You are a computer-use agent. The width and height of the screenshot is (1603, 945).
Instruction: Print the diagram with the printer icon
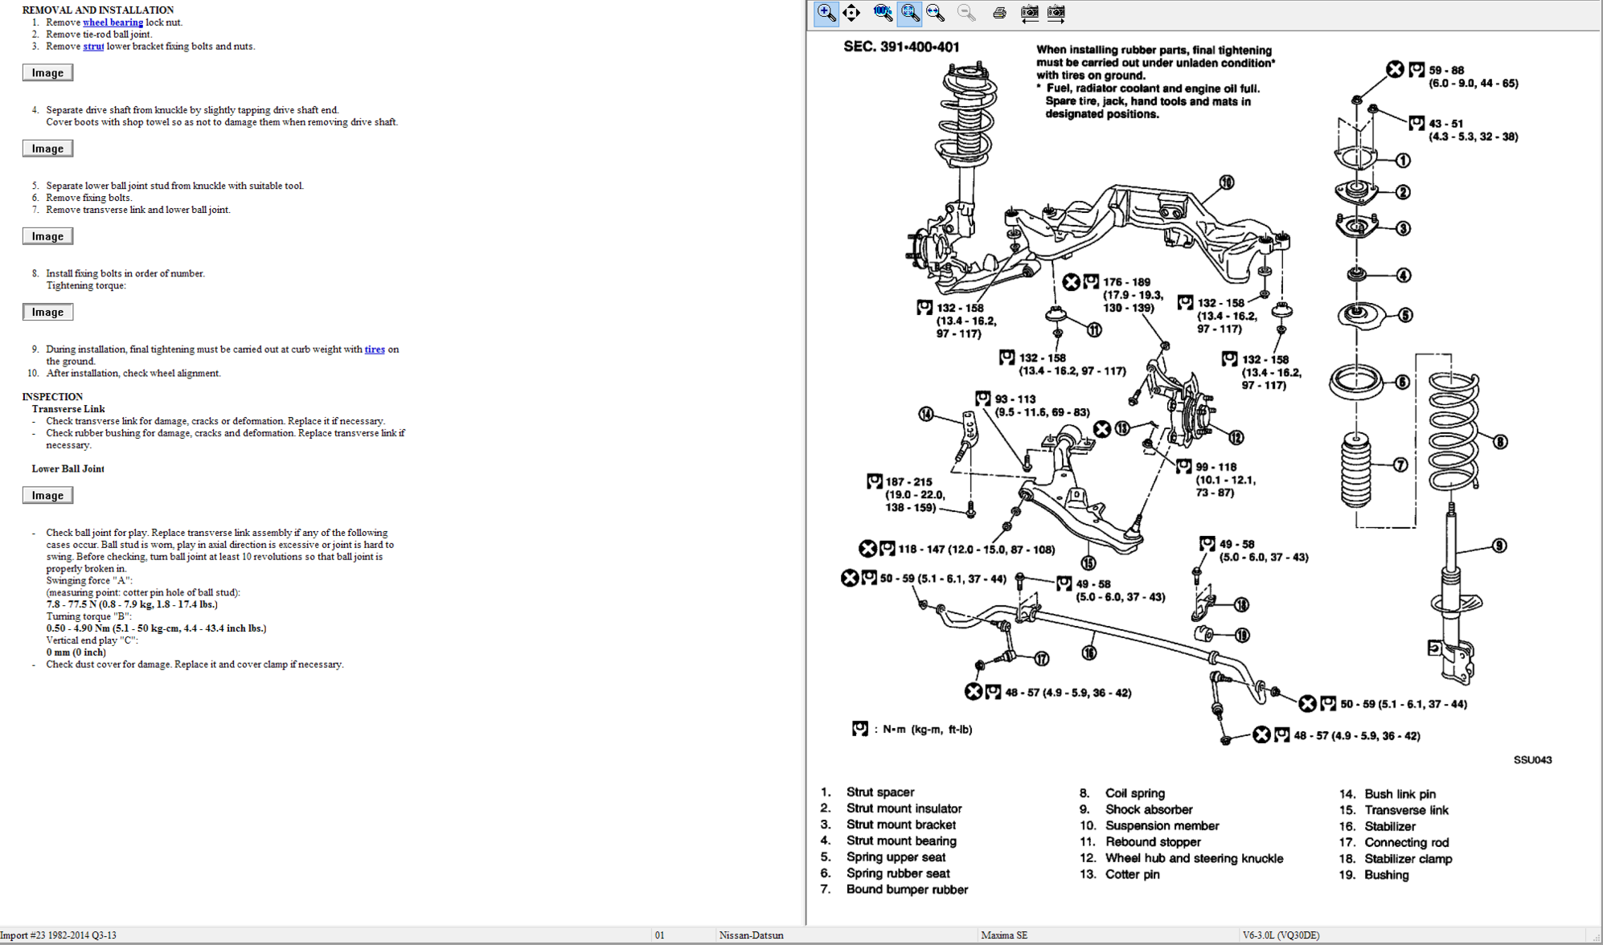point(999,13)
